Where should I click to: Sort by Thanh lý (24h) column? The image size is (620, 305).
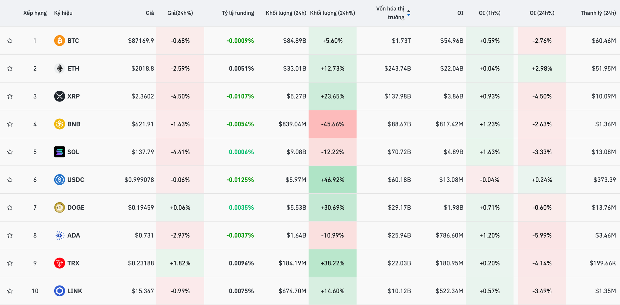click(598, 13)
